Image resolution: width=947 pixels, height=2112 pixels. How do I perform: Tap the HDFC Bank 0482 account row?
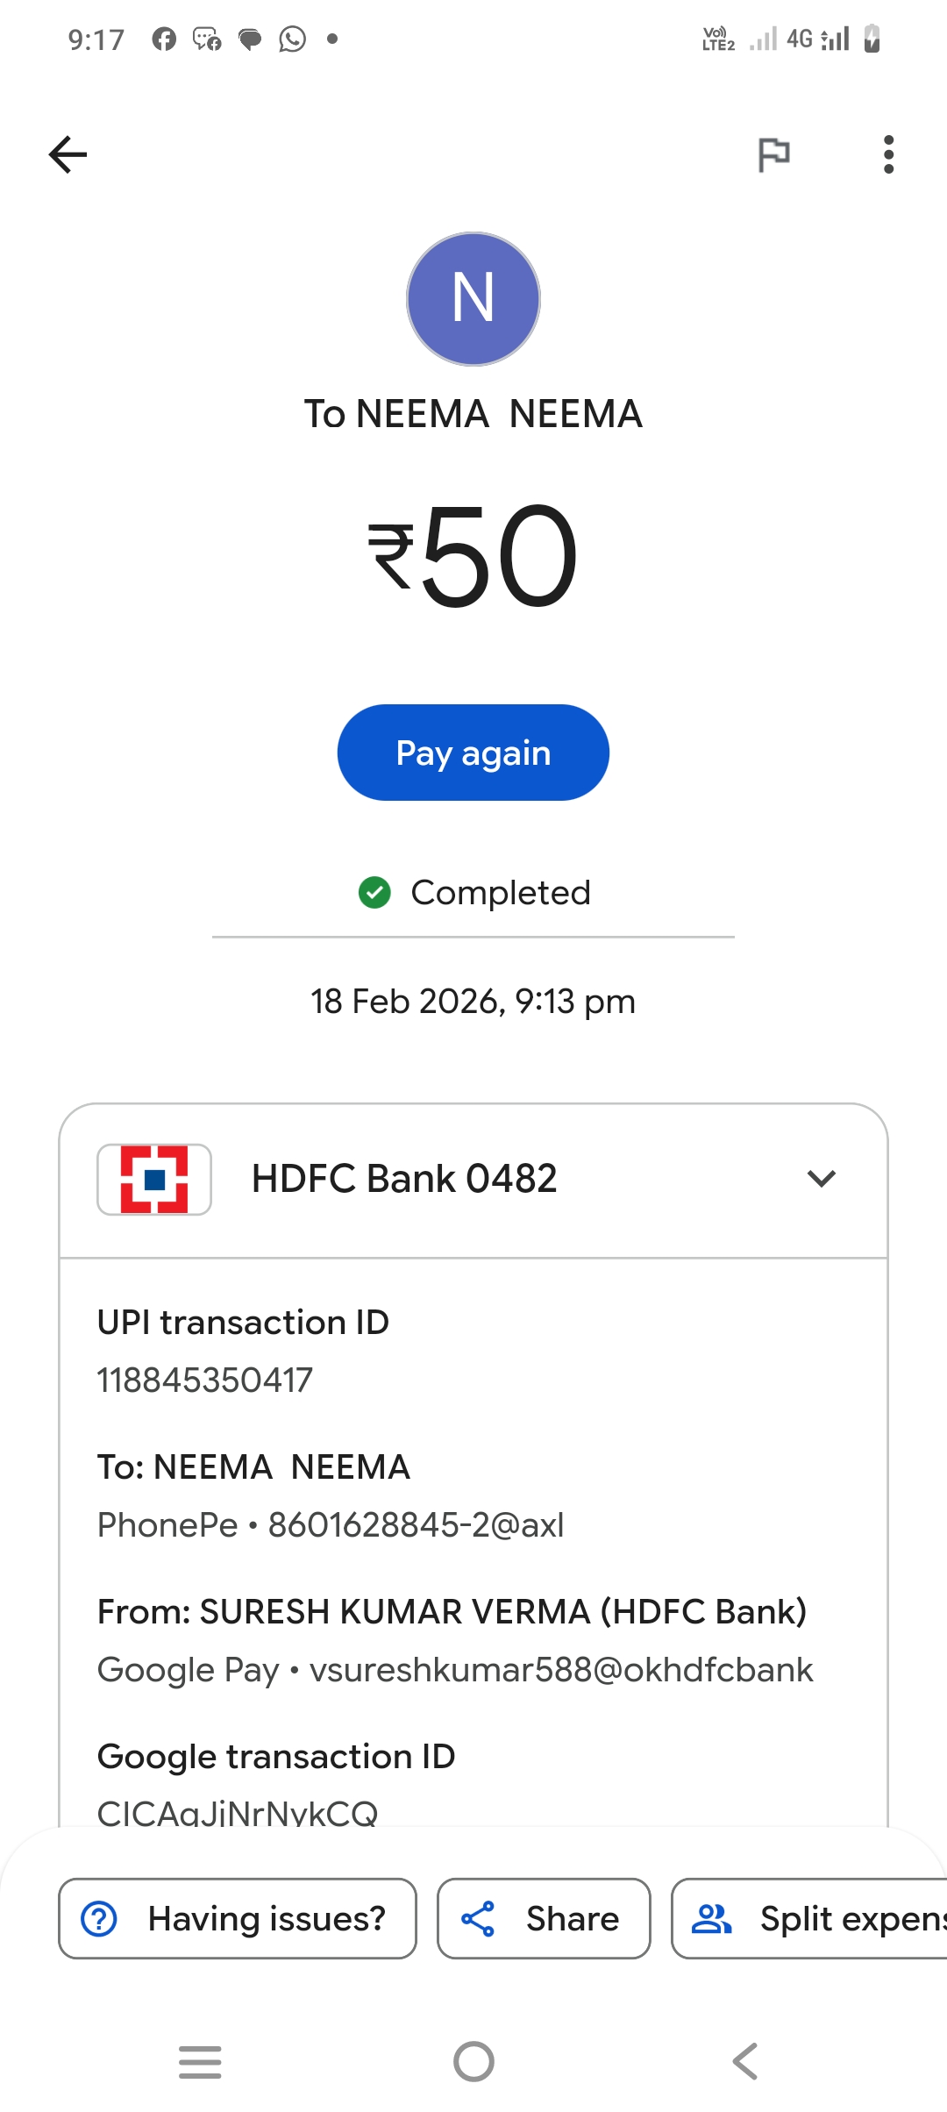[473, 1180]
